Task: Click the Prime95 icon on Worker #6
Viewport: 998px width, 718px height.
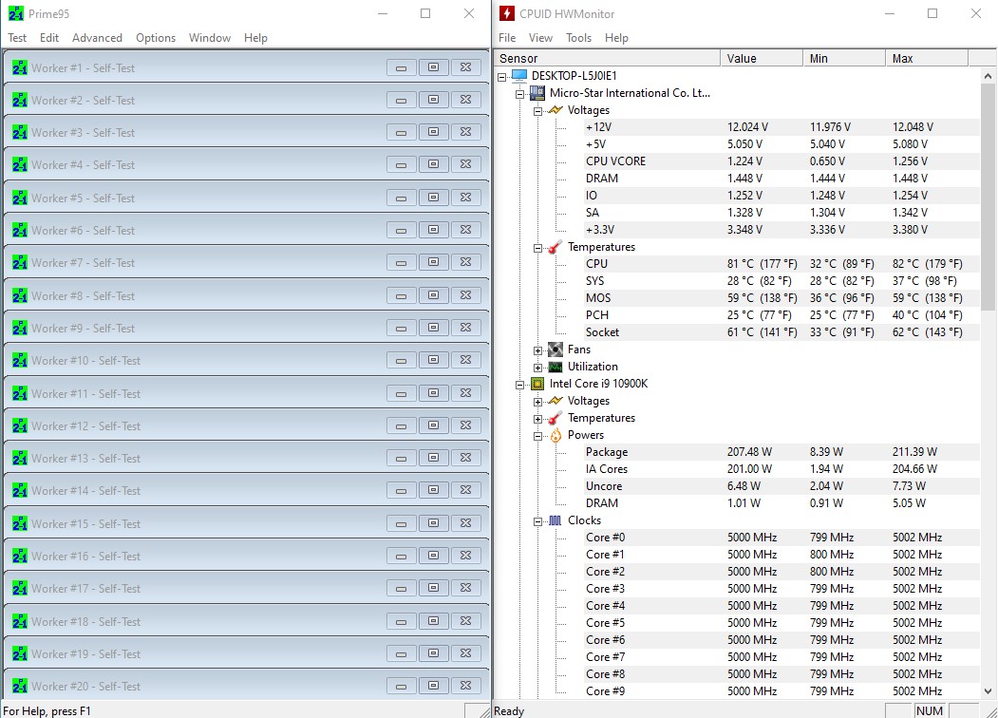Action: click(20, 231)
